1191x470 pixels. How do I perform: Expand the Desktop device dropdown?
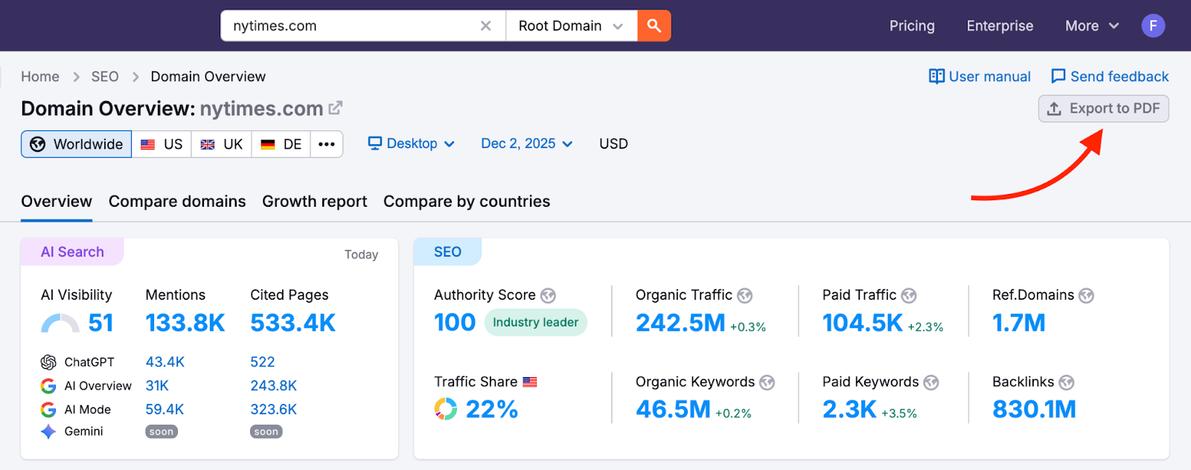tap(411, 144)
